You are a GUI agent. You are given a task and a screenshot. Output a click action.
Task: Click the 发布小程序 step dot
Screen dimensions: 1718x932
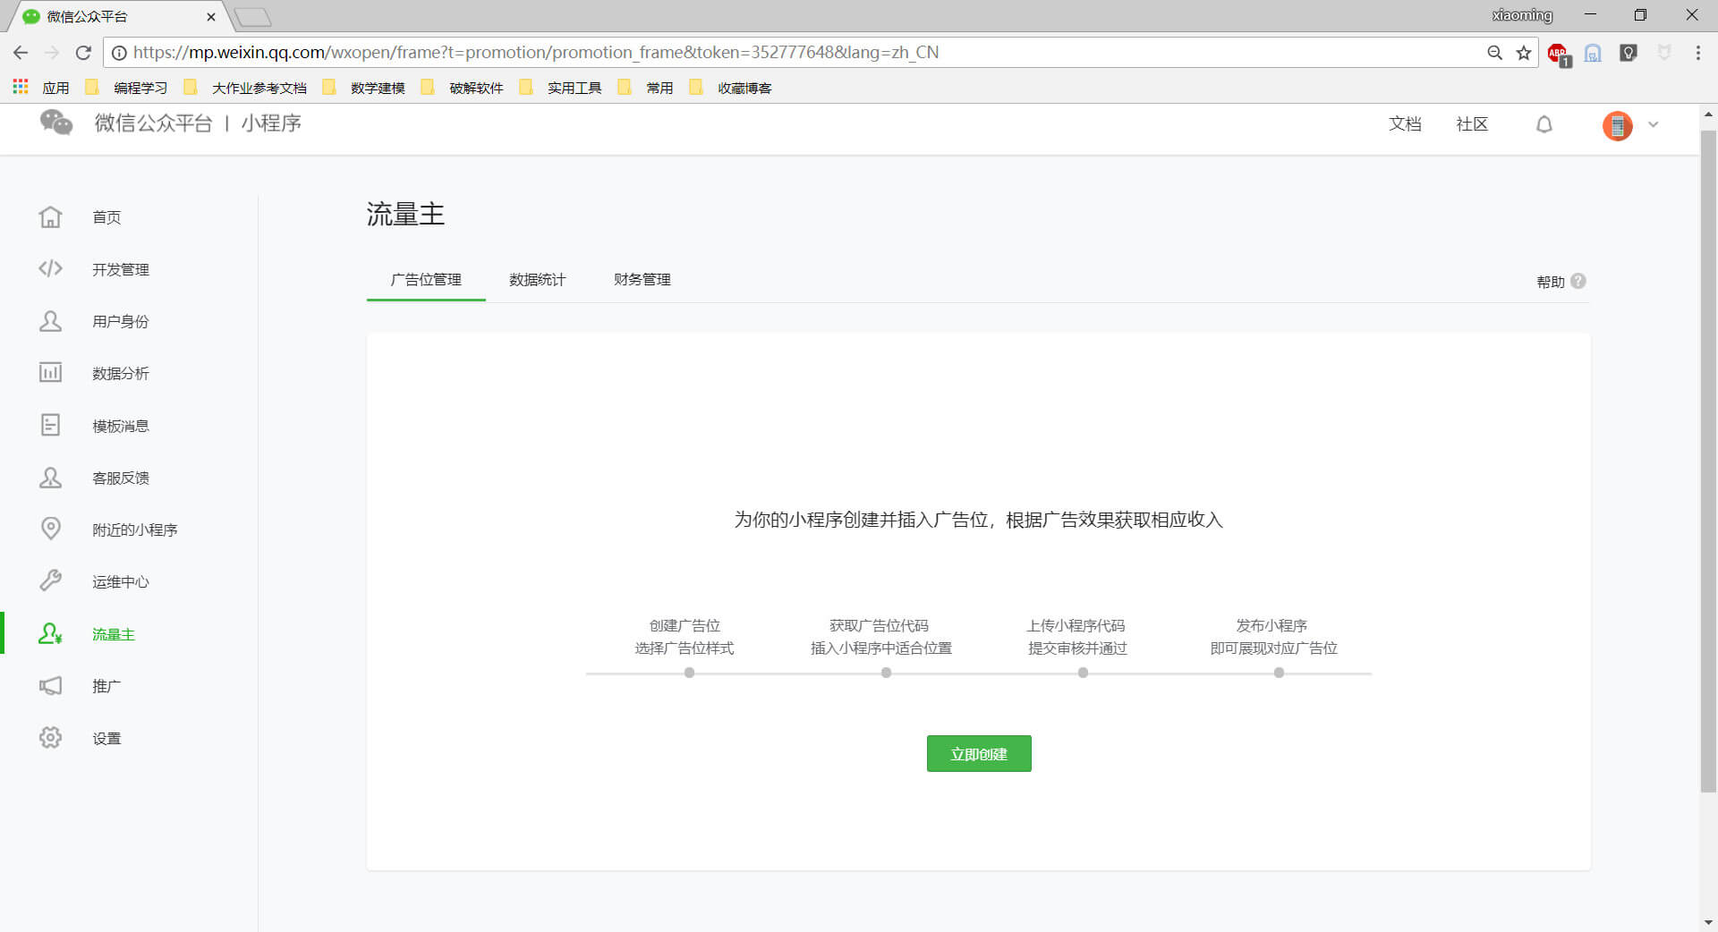(1279, 673)
